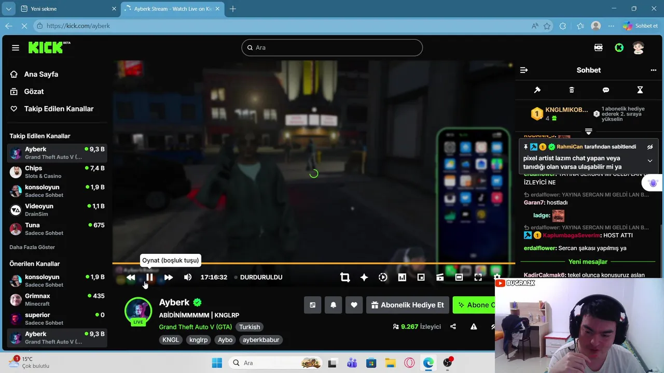Toggle mini player mode
Image resolution: width=664 pixels, height=373 pixels.
coord(421,277)
